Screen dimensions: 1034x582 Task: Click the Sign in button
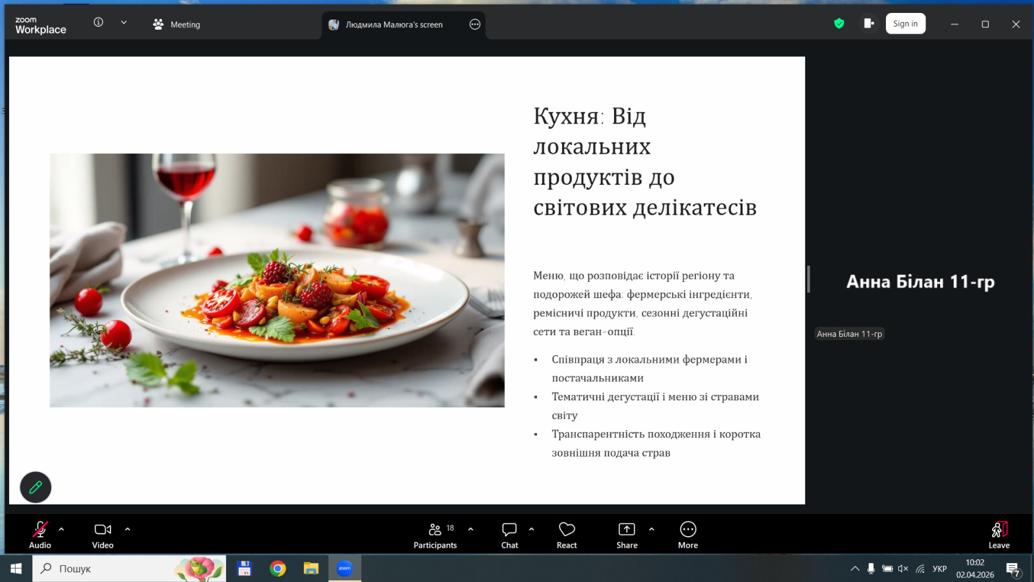click(x=905, y=24)
